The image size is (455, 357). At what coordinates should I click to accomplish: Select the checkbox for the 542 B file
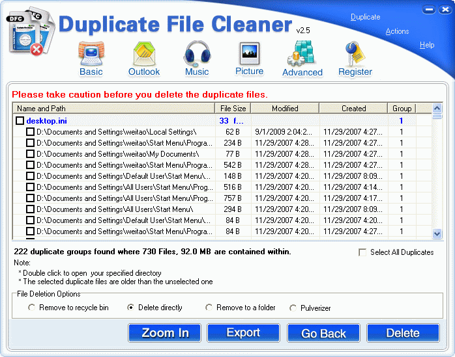(x=30, y=165)
